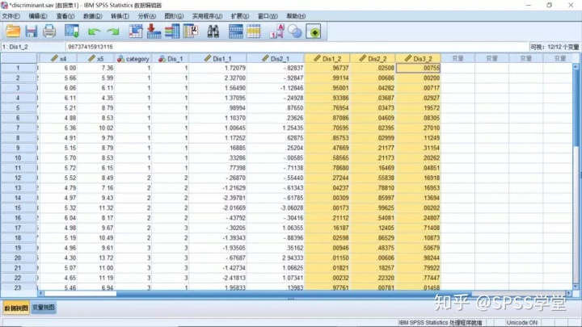Save the document with floppy disk icon
582x327 pixels.
[x=32, y=31]
